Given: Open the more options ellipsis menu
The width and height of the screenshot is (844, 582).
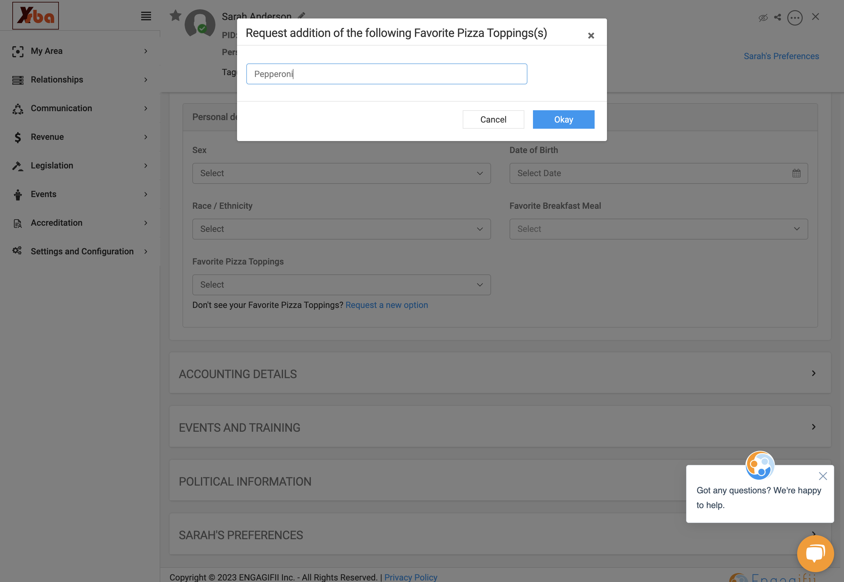Looking at the screenshot, I should point(795,18).
